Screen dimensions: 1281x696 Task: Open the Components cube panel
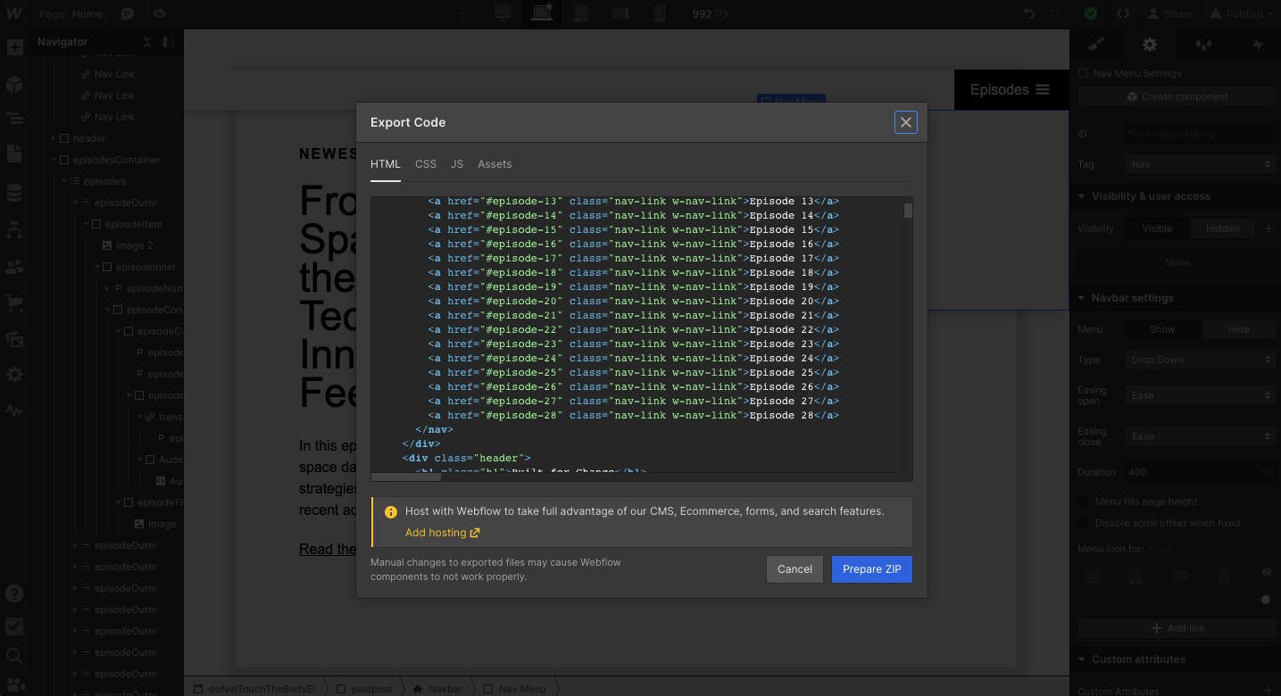click(14, 85)
